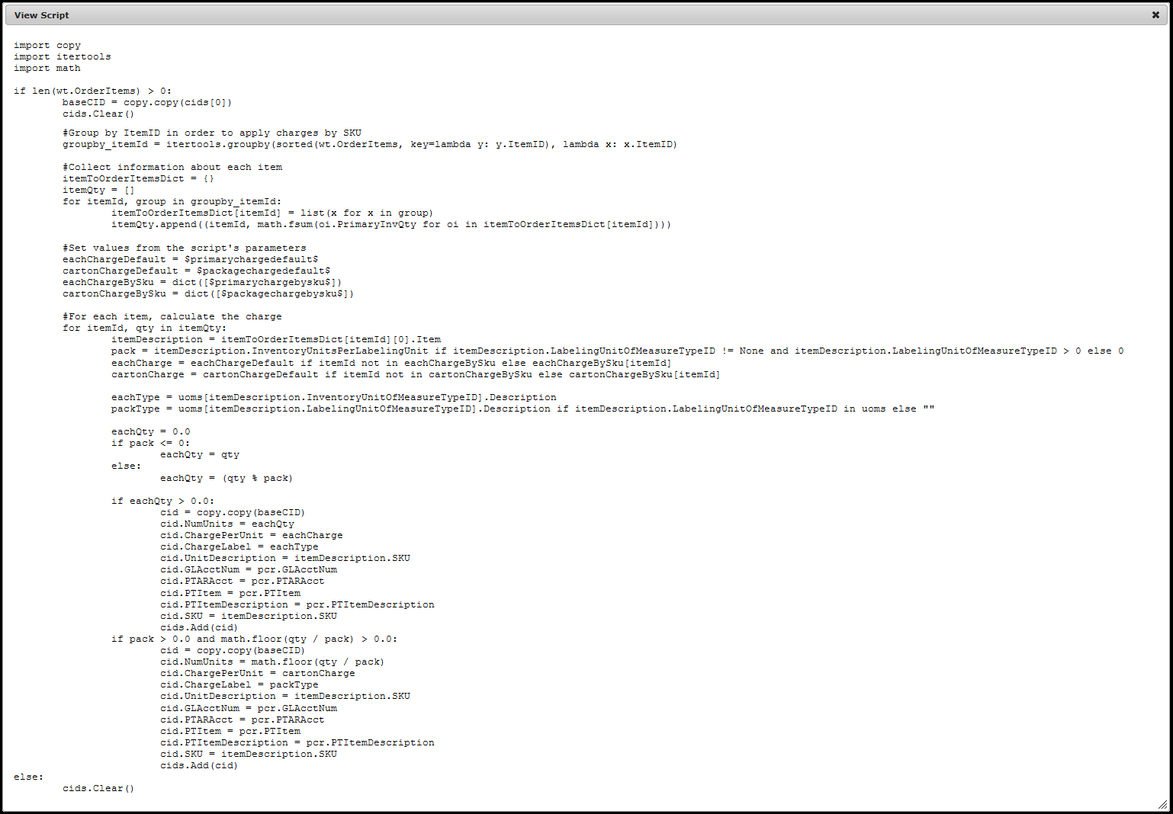
Task: Click the View Script title text
Action: tap(41, 15)
